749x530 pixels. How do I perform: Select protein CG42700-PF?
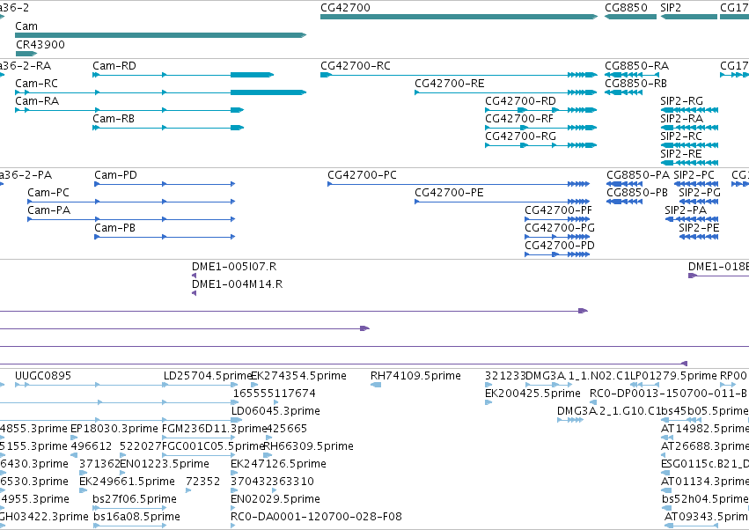[x=557, y=219]
